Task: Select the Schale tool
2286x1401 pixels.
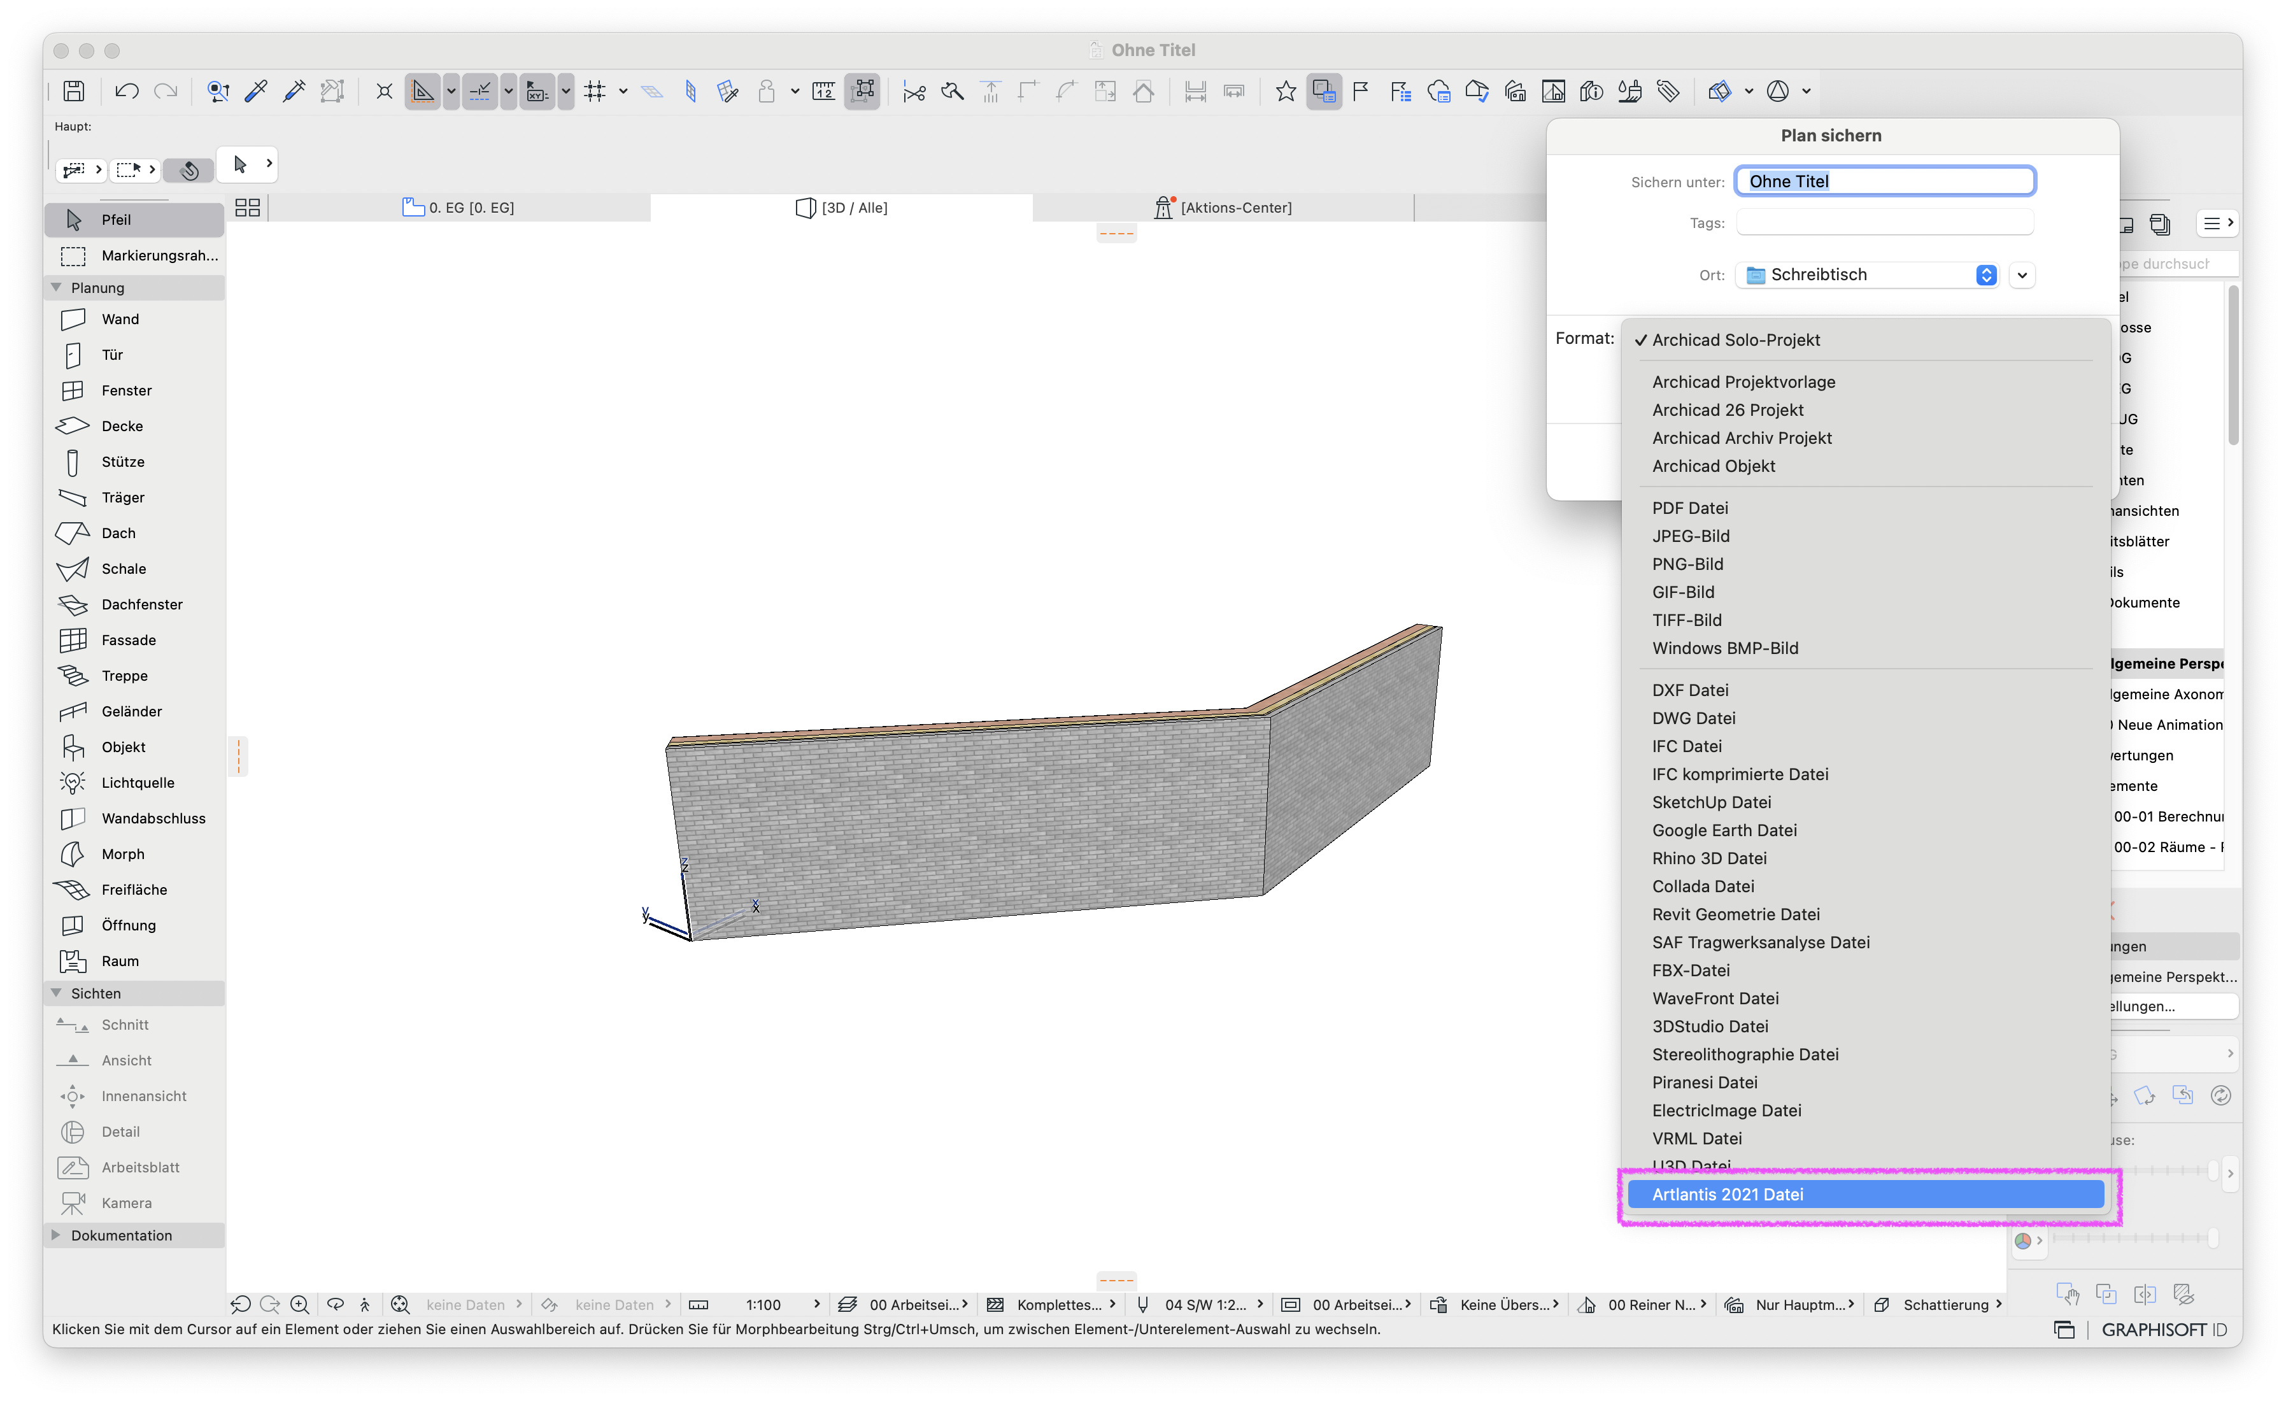Action: coord(134,569)
